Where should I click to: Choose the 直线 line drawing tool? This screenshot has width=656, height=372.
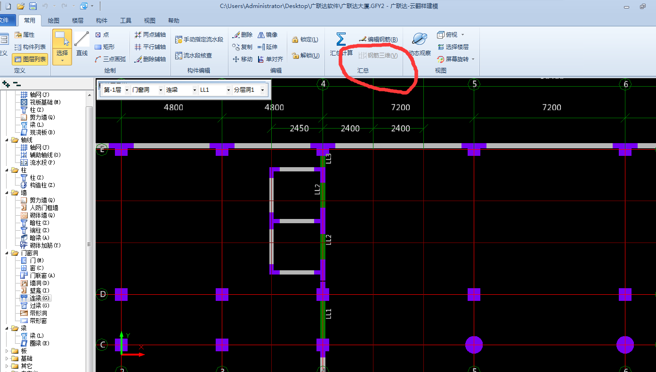coord(82,44)
